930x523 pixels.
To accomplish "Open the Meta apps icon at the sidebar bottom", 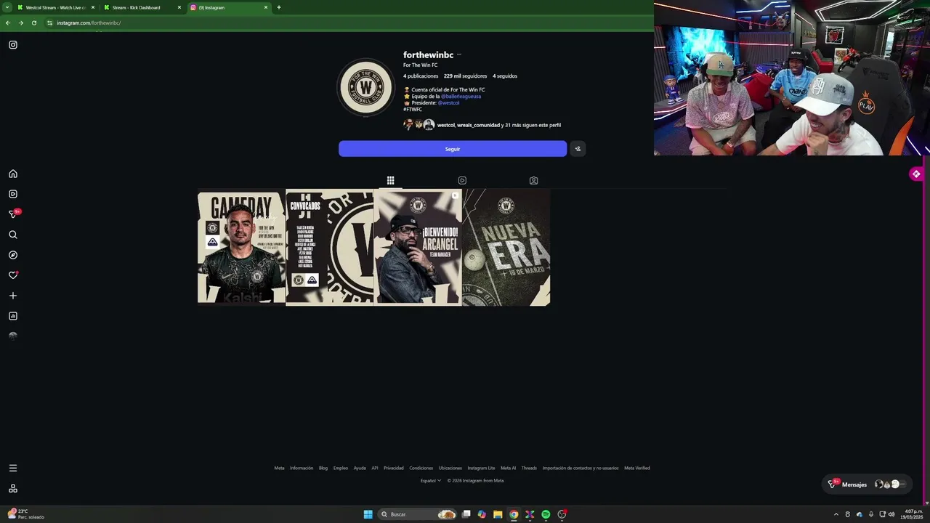I will tap(13, 489).
